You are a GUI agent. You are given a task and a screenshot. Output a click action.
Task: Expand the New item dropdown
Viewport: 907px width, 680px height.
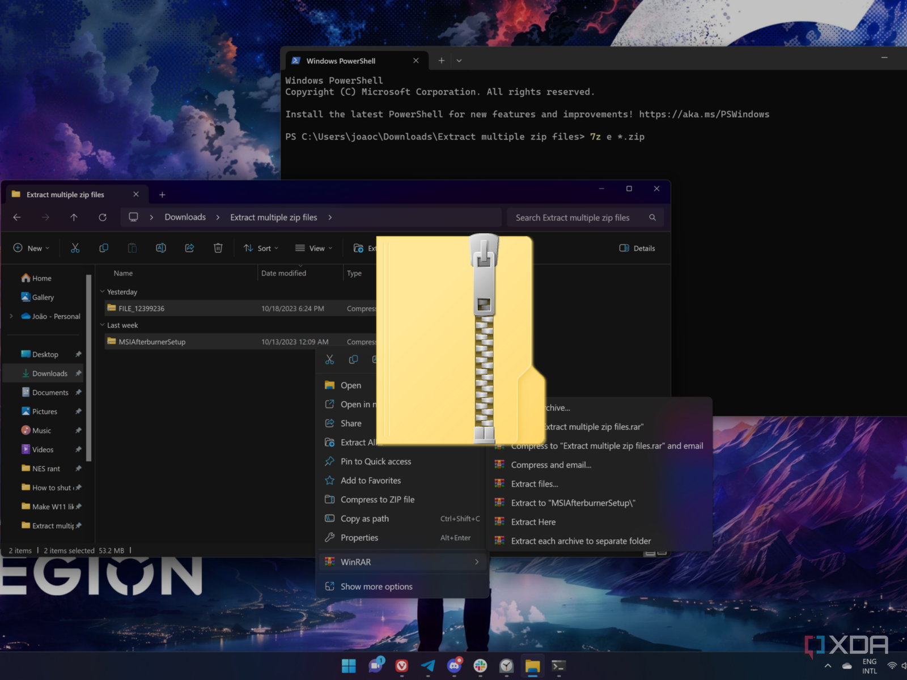click(x=32, y=248)
